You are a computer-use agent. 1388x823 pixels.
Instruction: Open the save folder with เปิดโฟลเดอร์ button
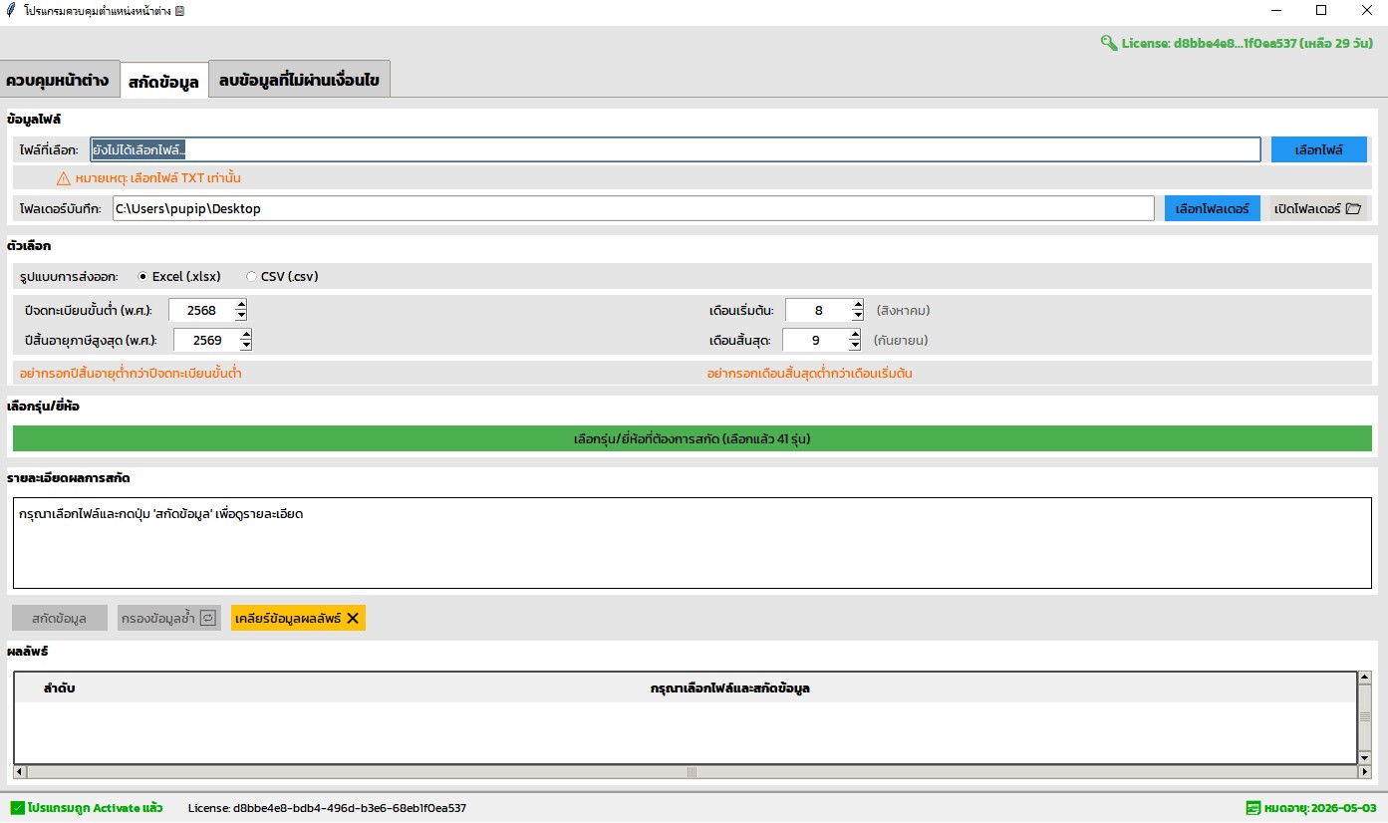click(x=1317, y=209)
